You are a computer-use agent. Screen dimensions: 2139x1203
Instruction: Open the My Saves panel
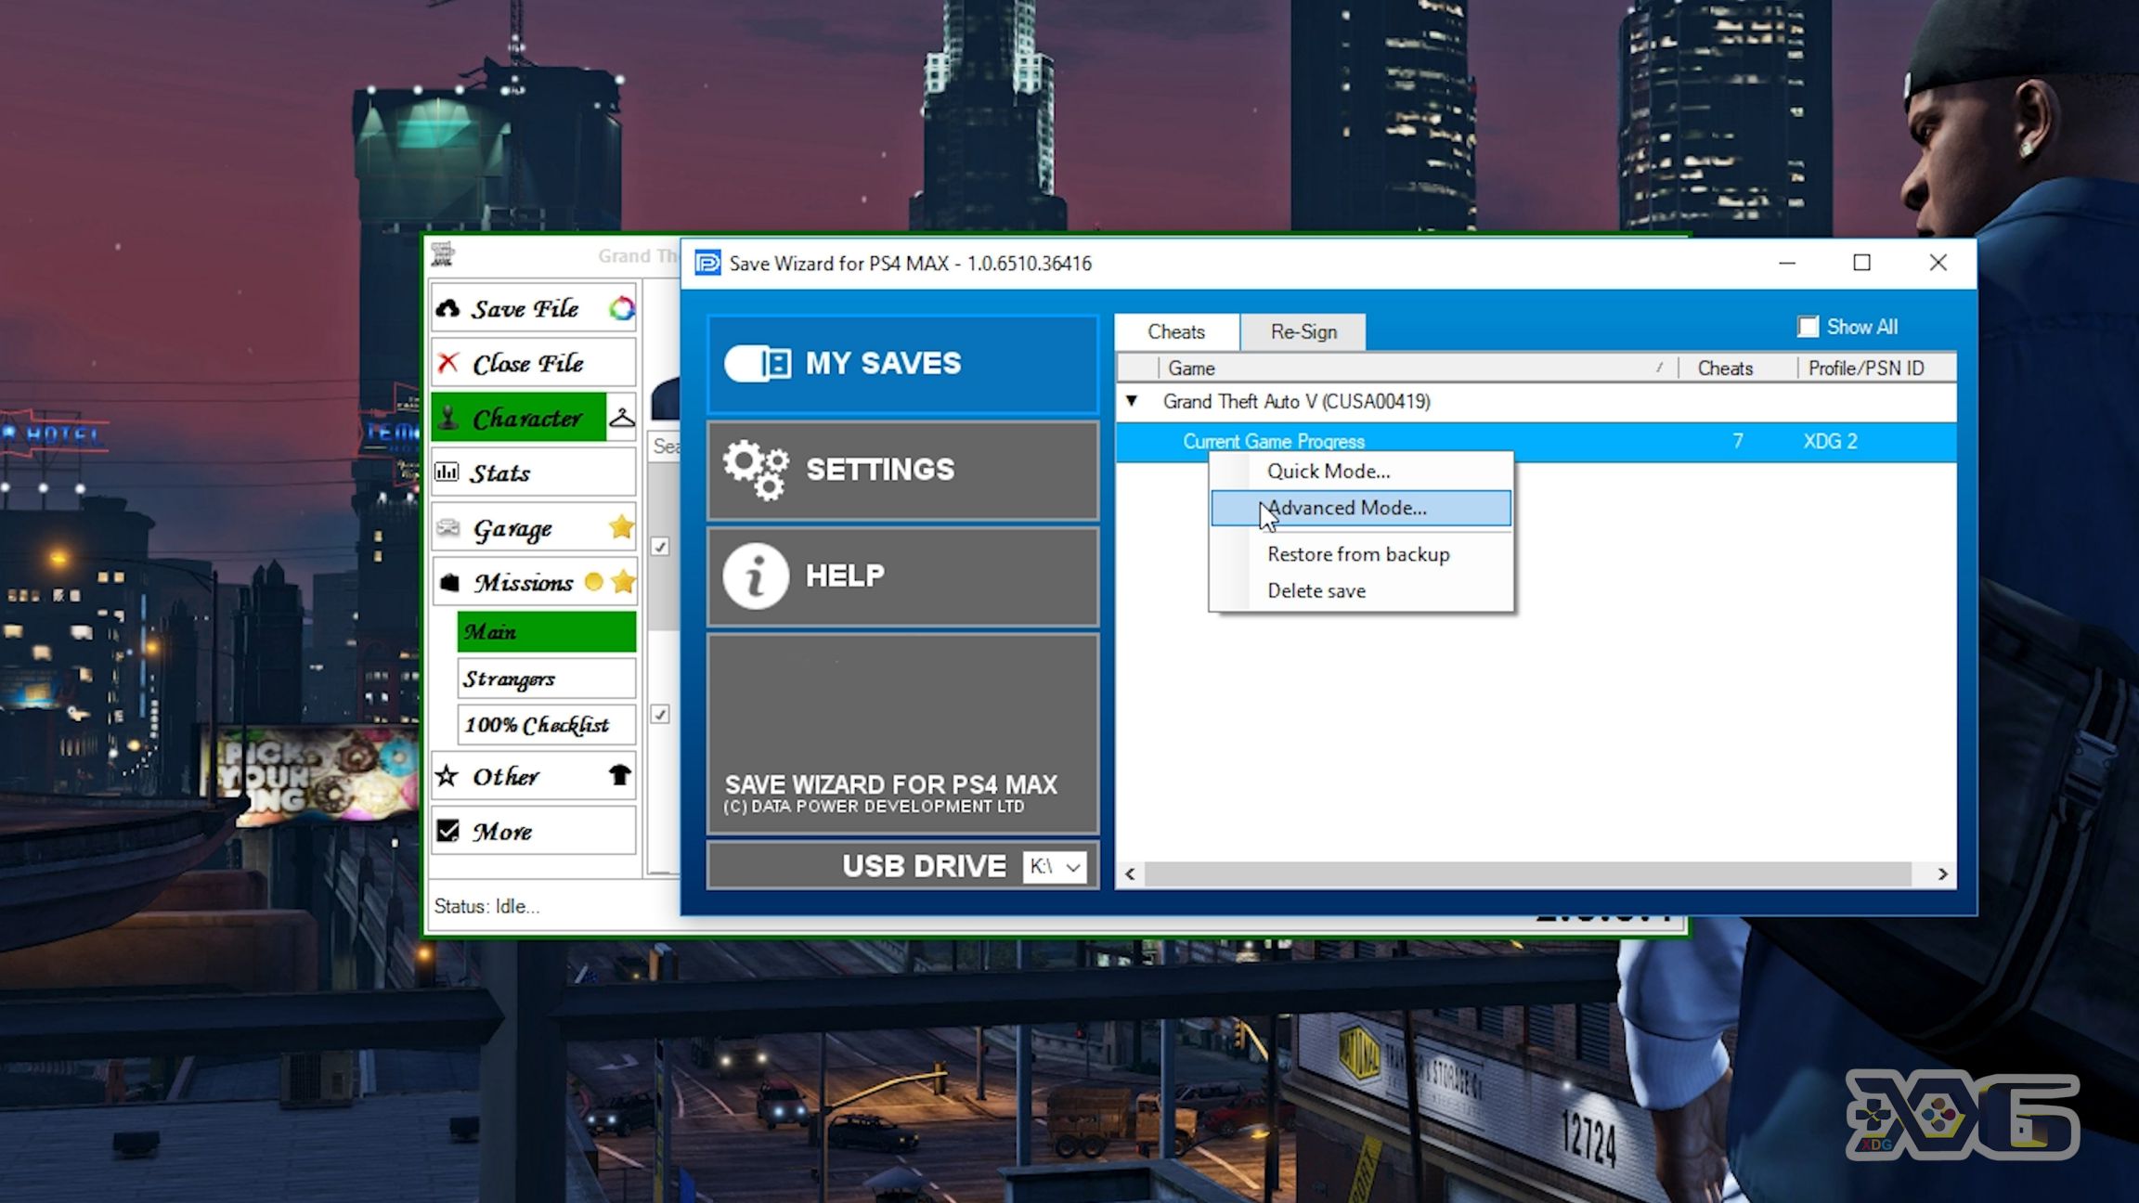click(x=902, y=364)
